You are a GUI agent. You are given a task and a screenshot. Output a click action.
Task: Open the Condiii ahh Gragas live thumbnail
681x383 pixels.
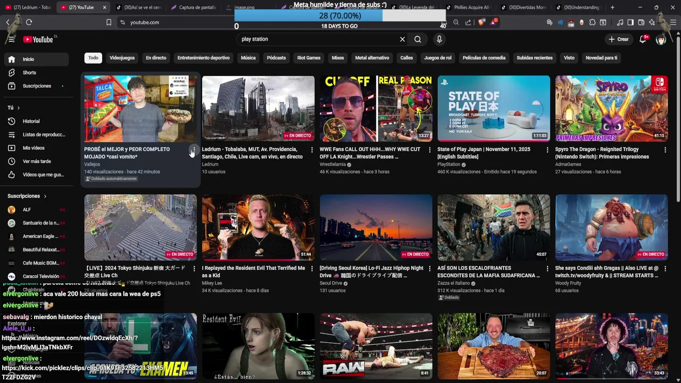(x=611, y=227)
